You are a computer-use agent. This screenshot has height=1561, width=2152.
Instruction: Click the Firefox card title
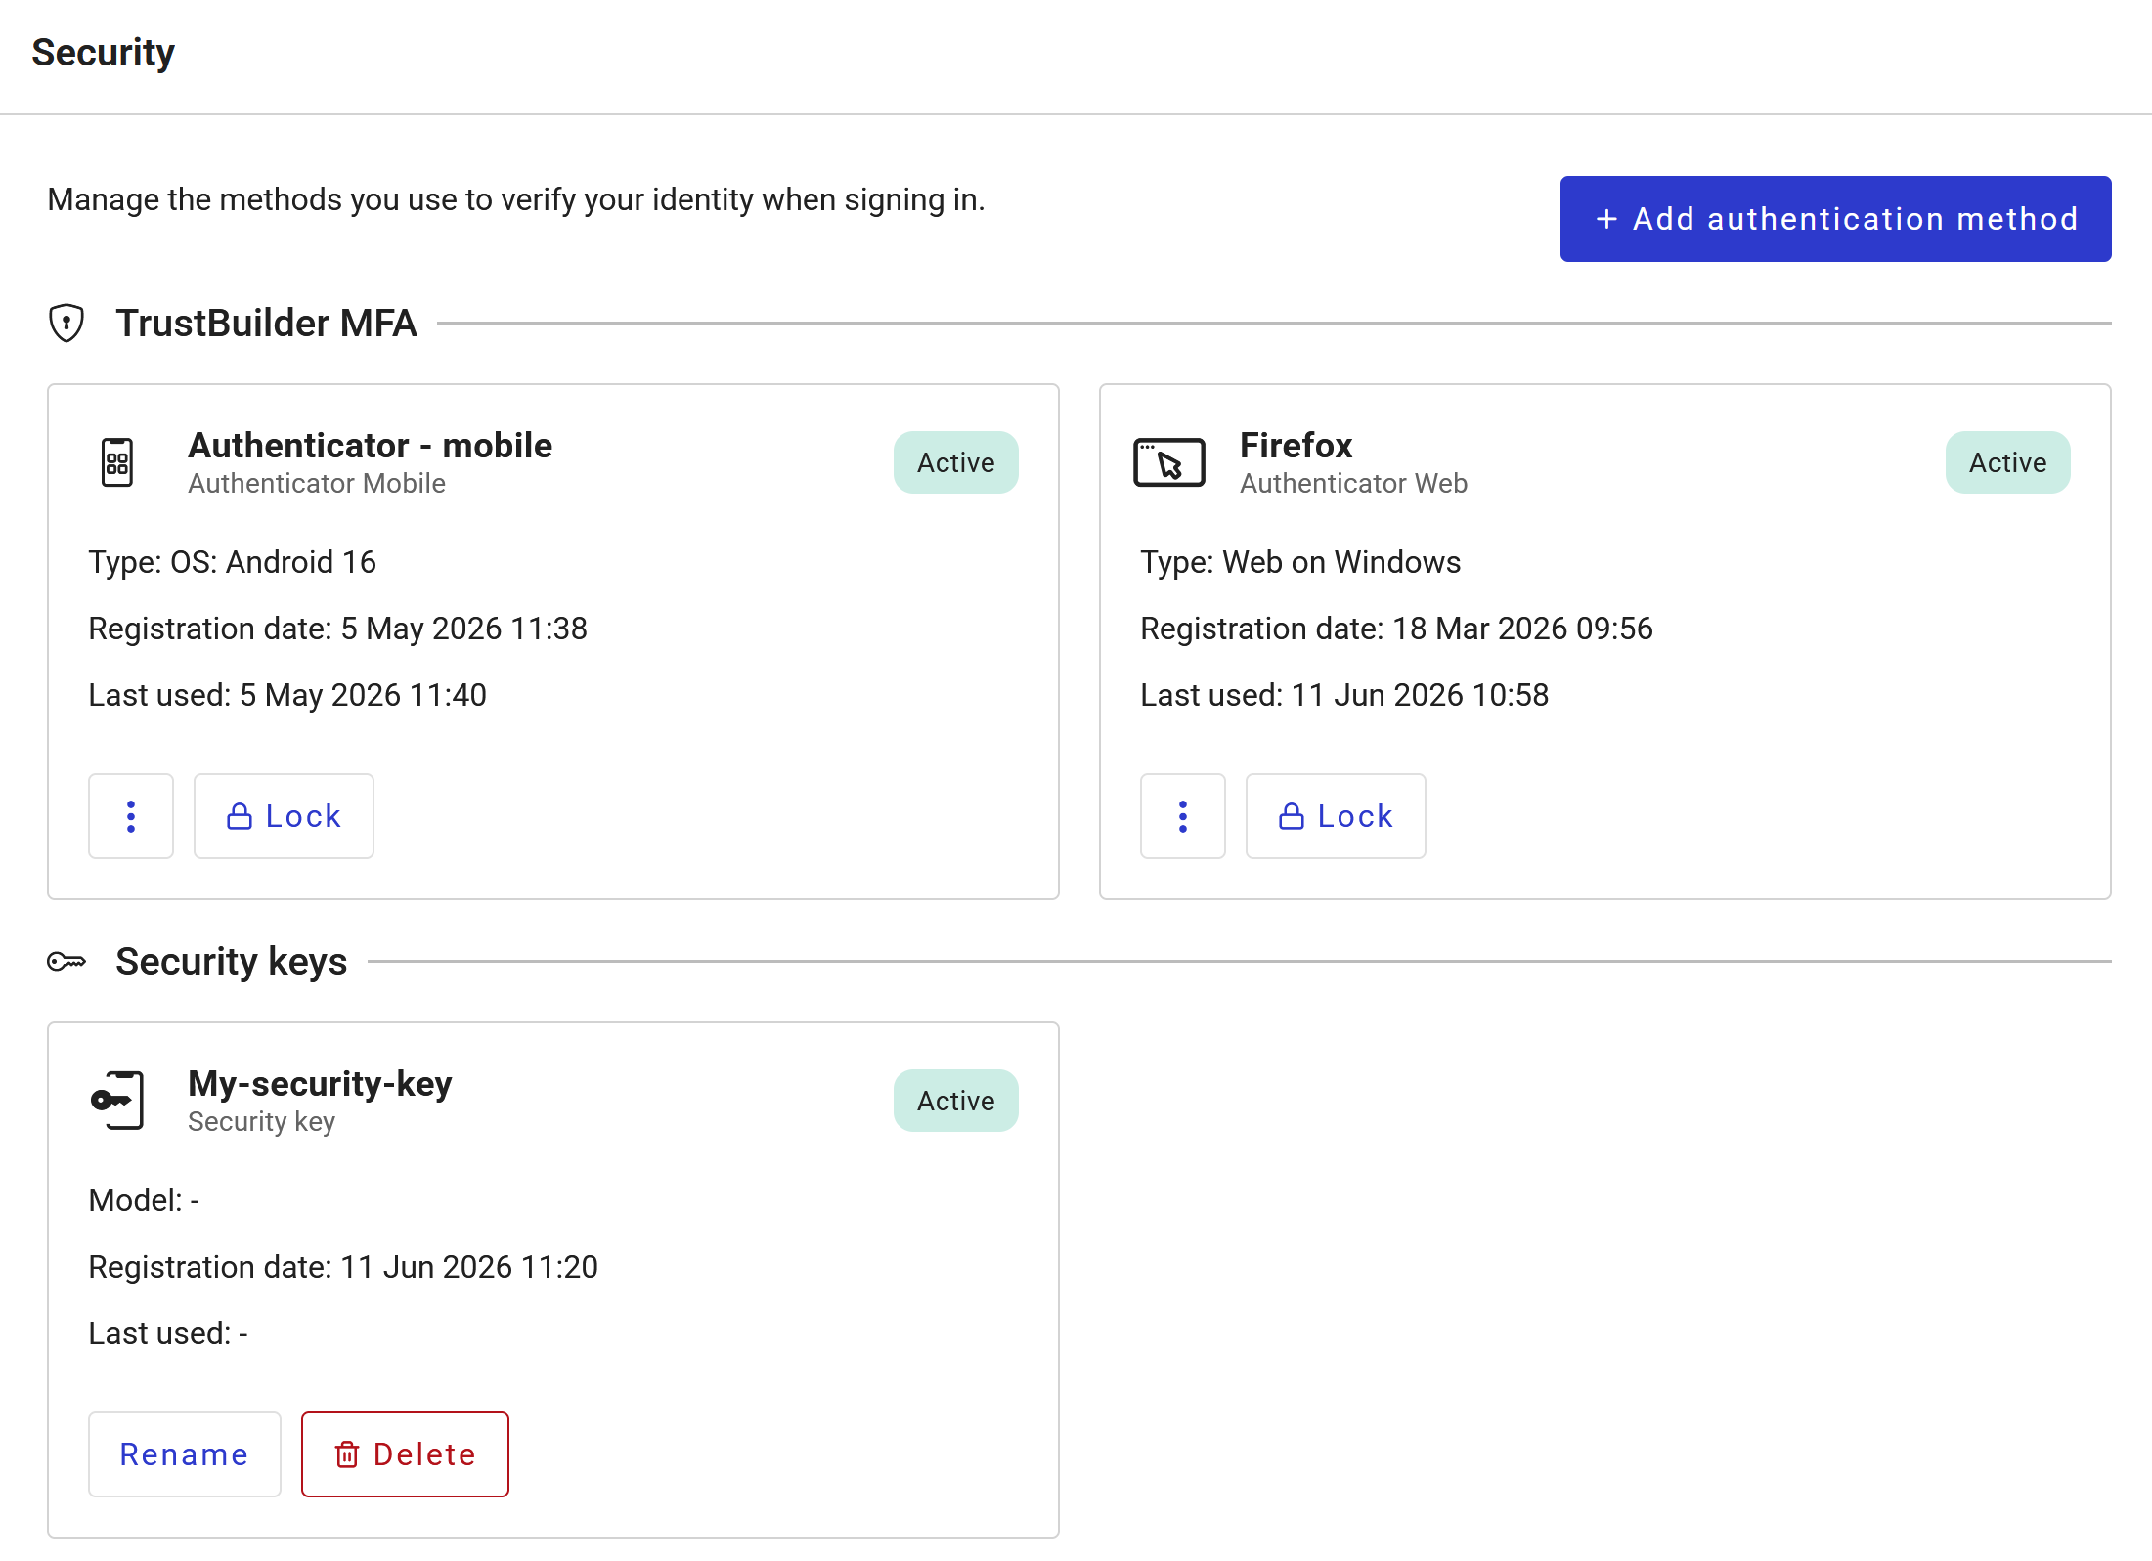(x=1296, y=446)
